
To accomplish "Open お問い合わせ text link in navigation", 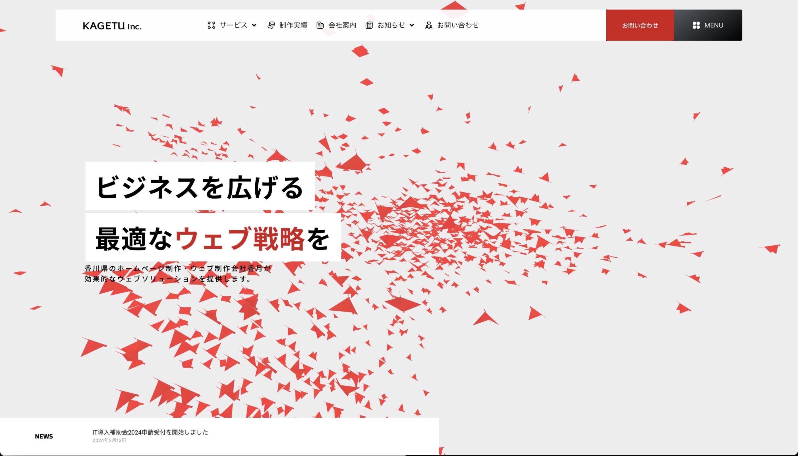I will 458,25.
